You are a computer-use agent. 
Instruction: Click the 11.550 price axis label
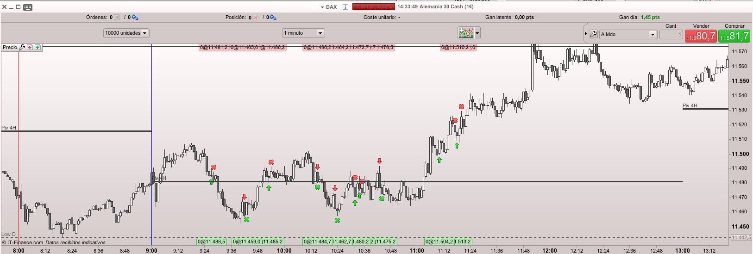[x=740, y=81]
